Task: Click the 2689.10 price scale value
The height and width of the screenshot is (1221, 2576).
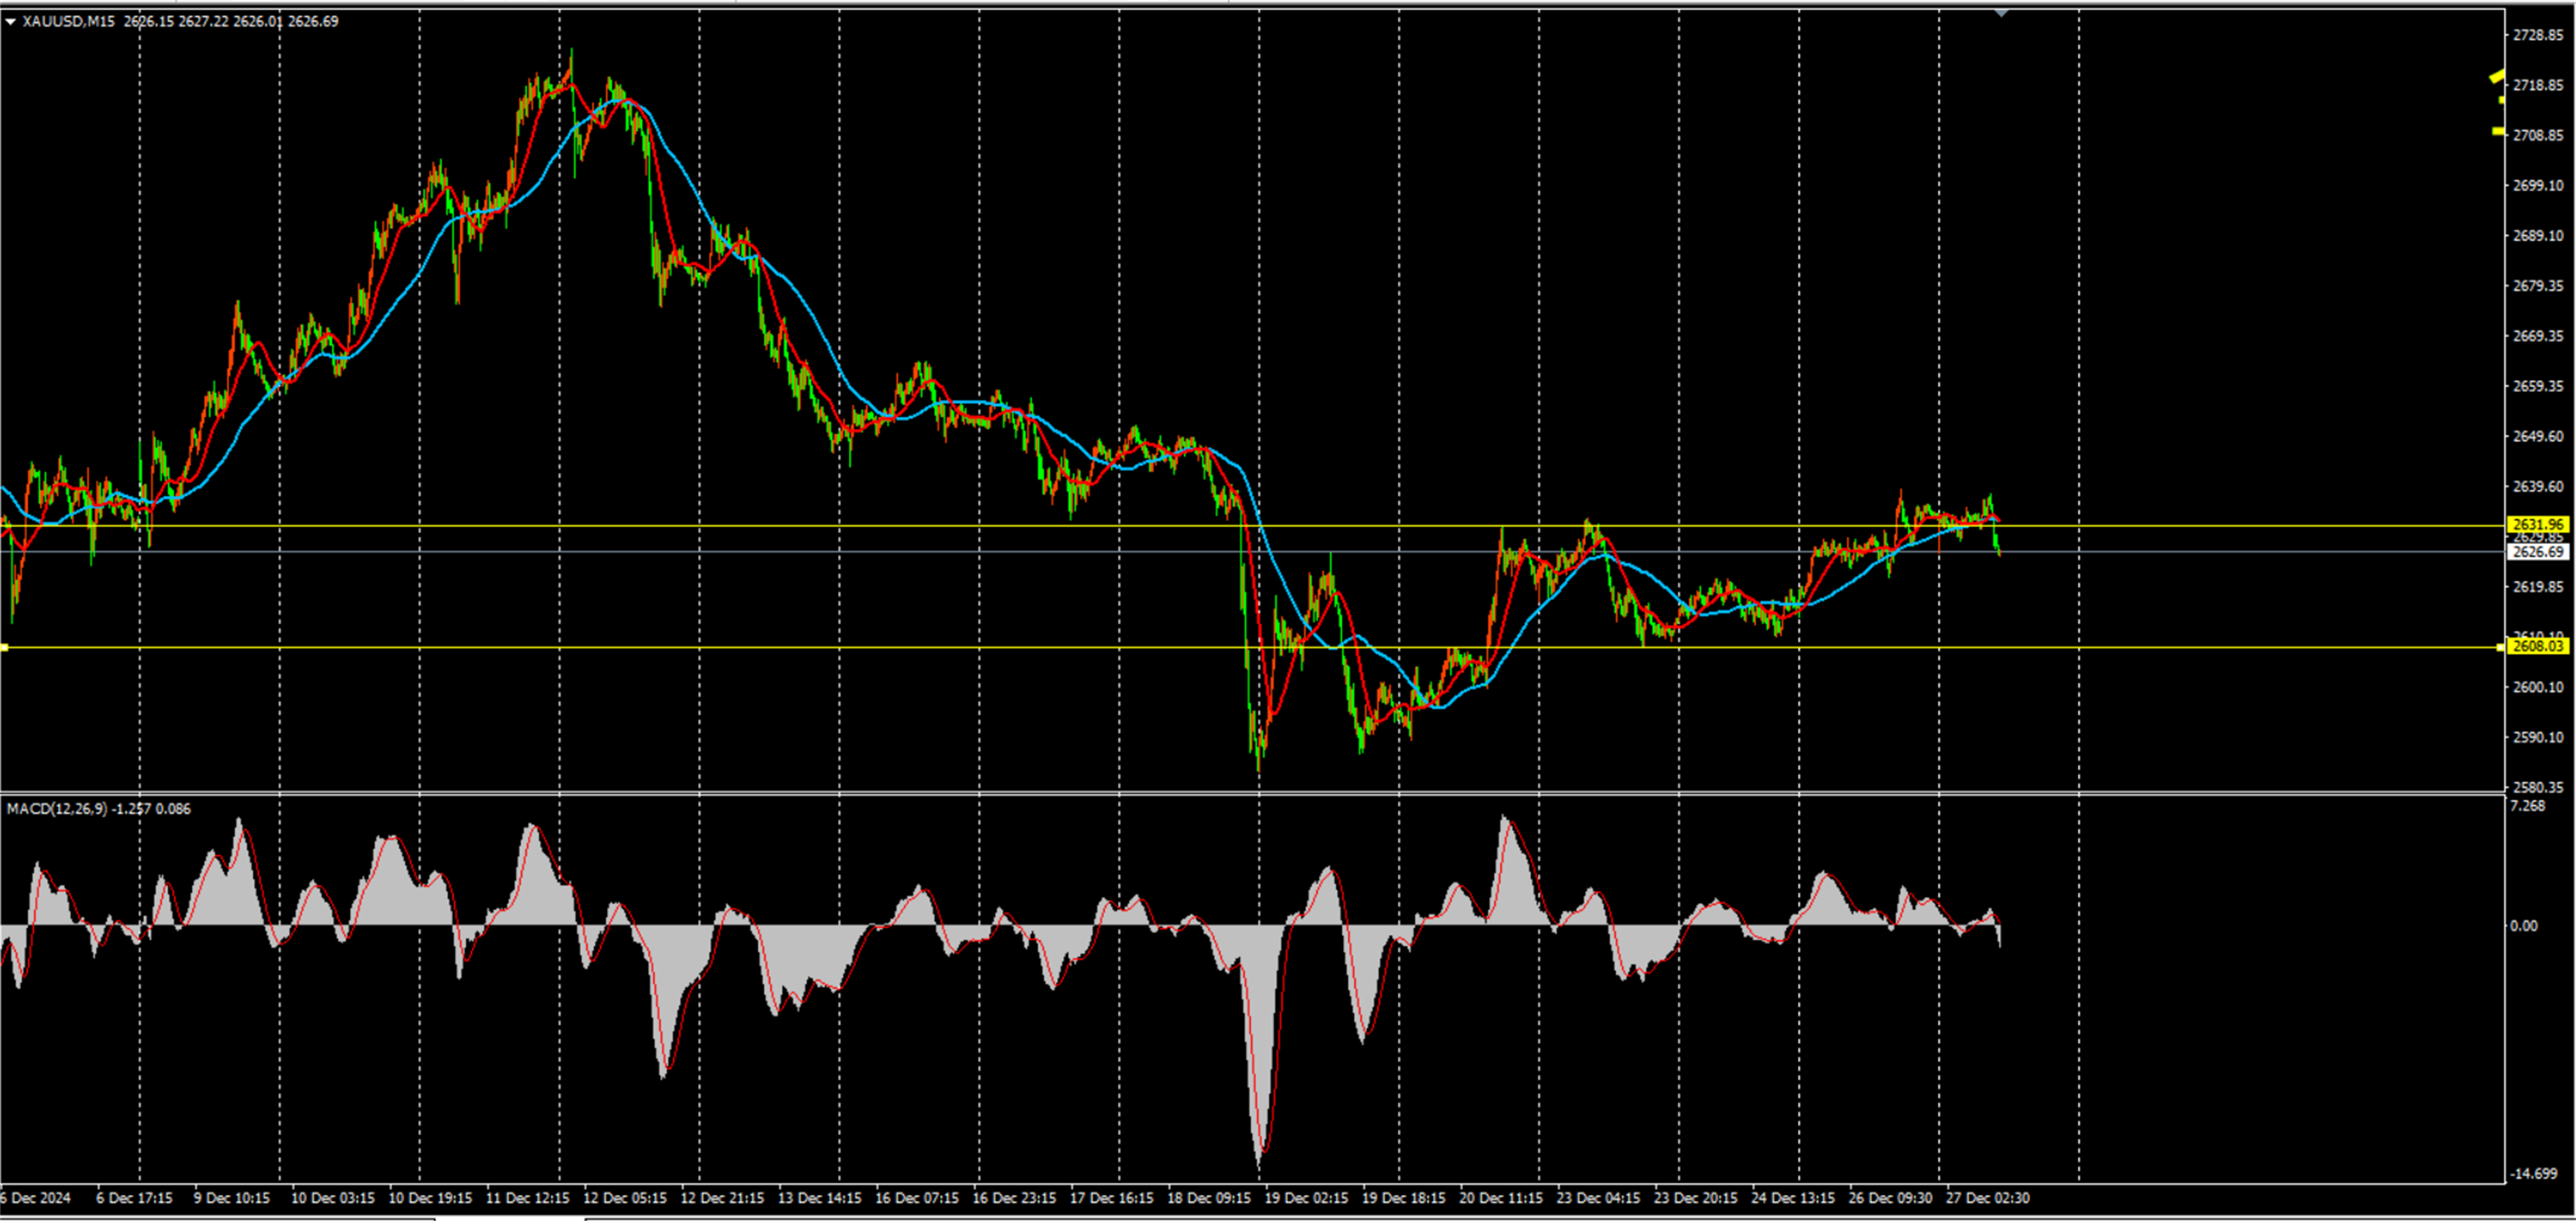Action: click(2538, 236)
